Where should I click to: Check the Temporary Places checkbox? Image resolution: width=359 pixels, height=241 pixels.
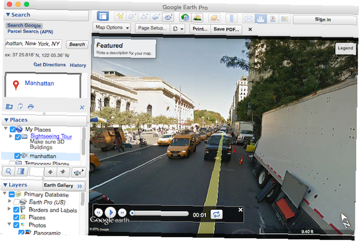click(x=12, y=163)
